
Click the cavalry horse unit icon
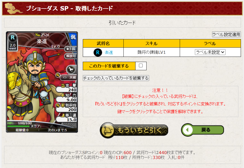pos(71,69)
